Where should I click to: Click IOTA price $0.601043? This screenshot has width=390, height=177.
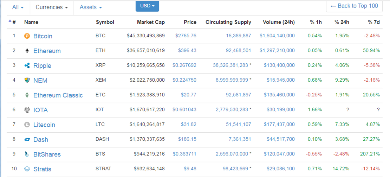coord(184,109)
